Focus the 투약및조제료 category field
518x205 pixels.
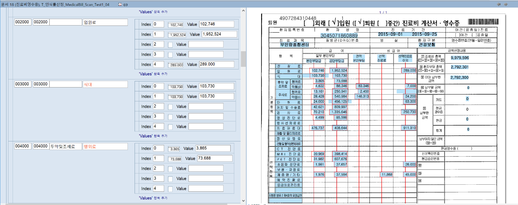click(66, 146)
